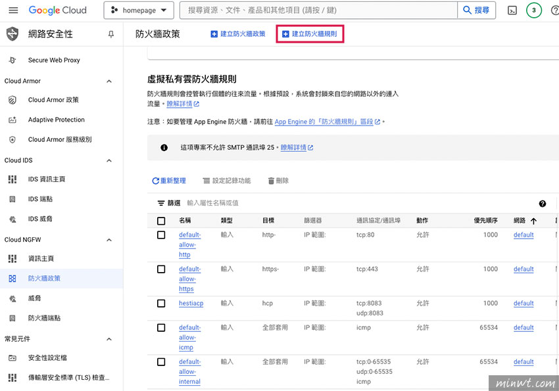
Task: Select 防火牆政策 sidebar item
Action: pyautogui.click(x=62, y=279)
